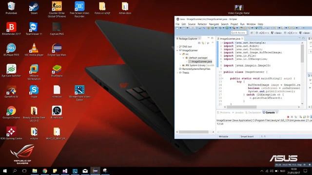This screenshot has width=312, height=175.
Task: Click the green Run button in Eclipse toolbar
Action: (x=227, y=28)
